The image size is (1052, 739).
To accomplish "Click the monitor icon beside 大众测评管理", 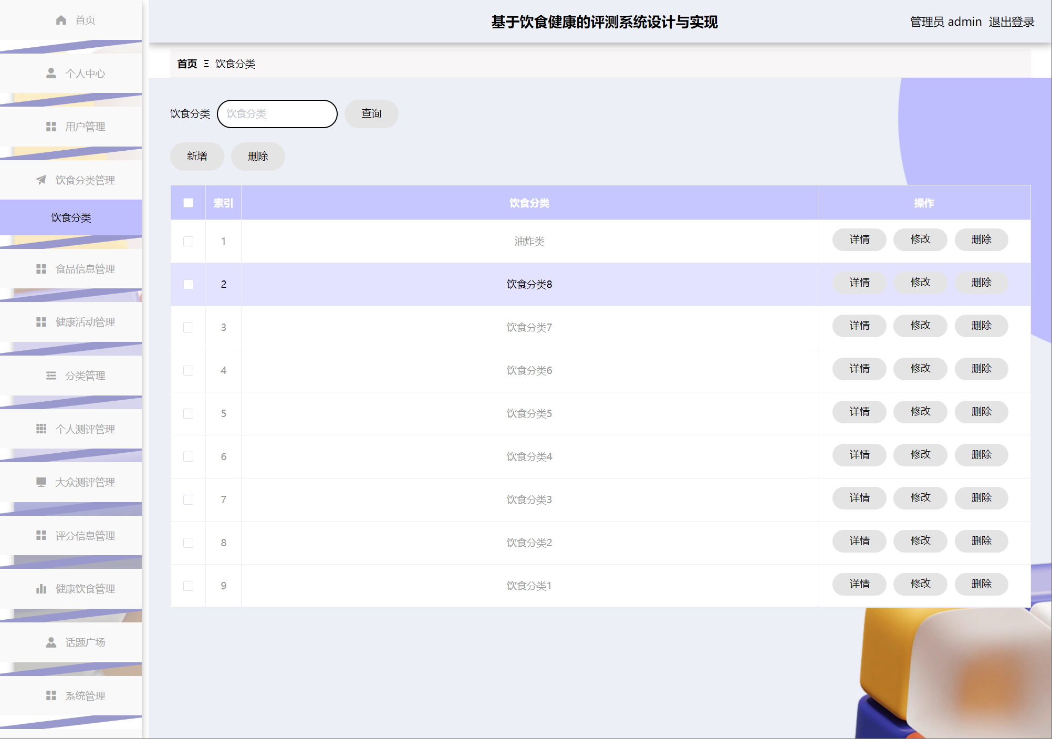I will tap(41, 482).
